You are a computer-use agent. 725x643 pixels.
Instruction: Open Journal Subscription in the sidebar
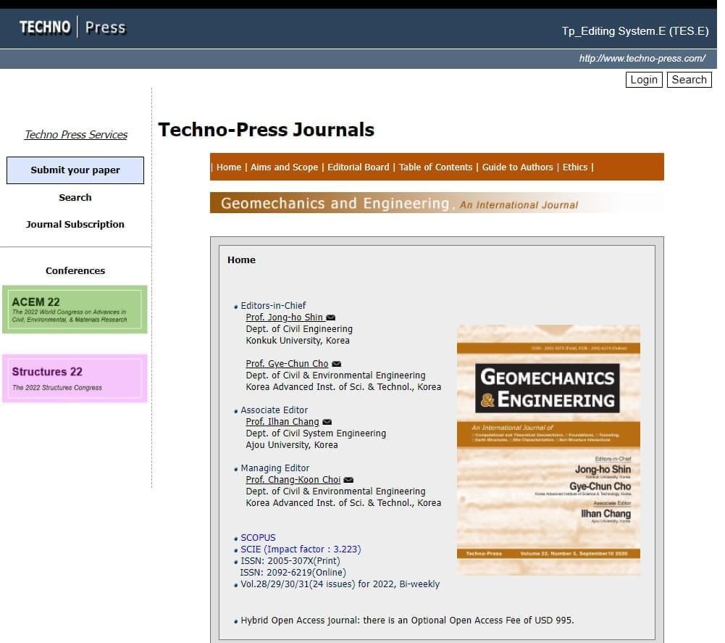pyautogui.click(x=75, y=225)
